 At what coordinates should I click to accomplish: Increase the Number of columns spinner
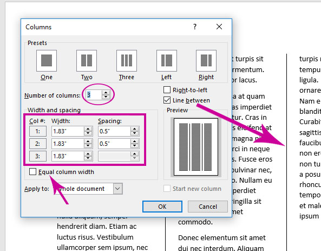click(106, 93)
